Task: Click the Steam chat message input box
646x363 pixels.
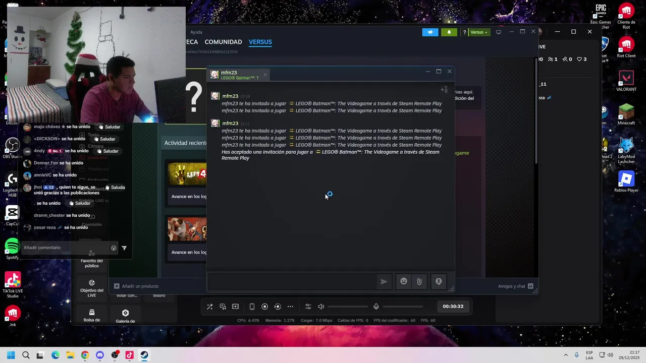Action: (292, 282)
